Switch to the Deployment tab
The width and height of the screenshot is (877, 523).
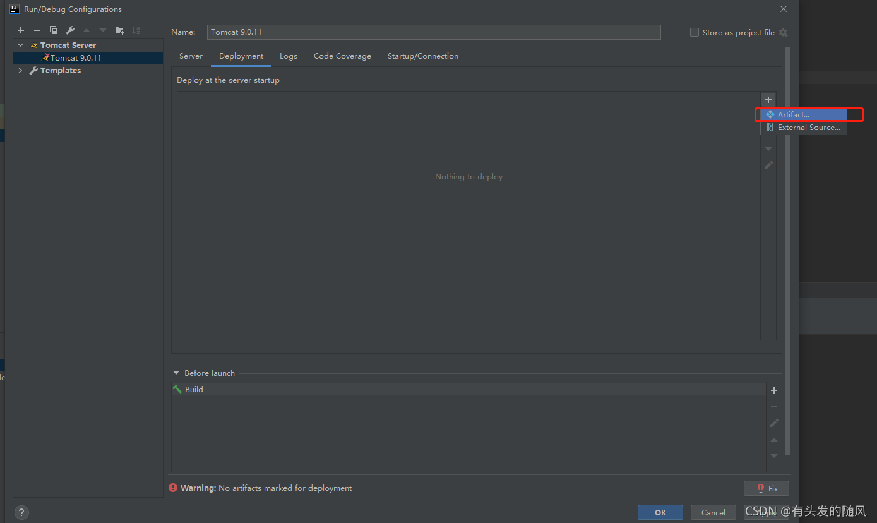(x=241, y=56)
